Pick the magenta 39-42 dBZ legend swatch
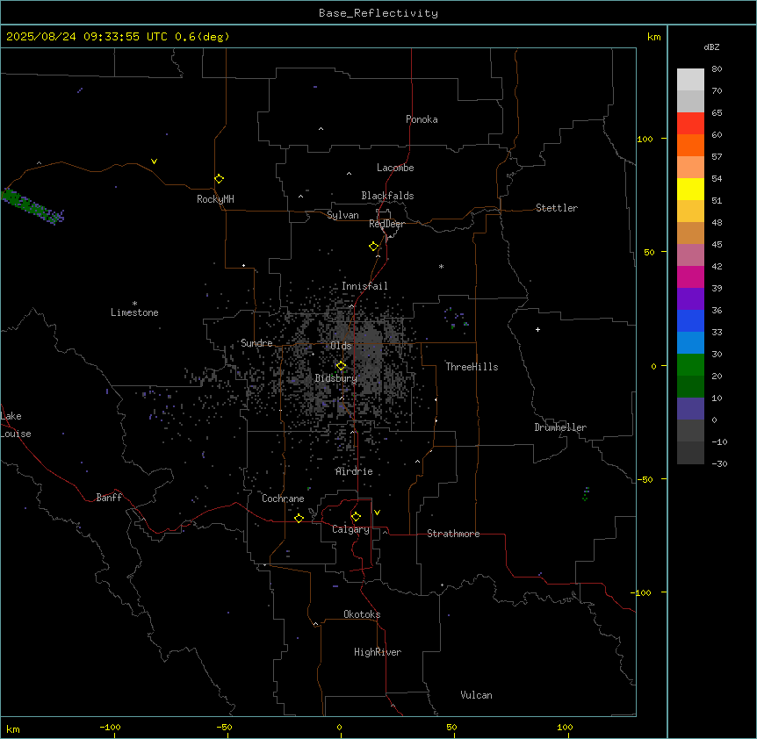The image size is (757, 739). (x=690, y=276)
